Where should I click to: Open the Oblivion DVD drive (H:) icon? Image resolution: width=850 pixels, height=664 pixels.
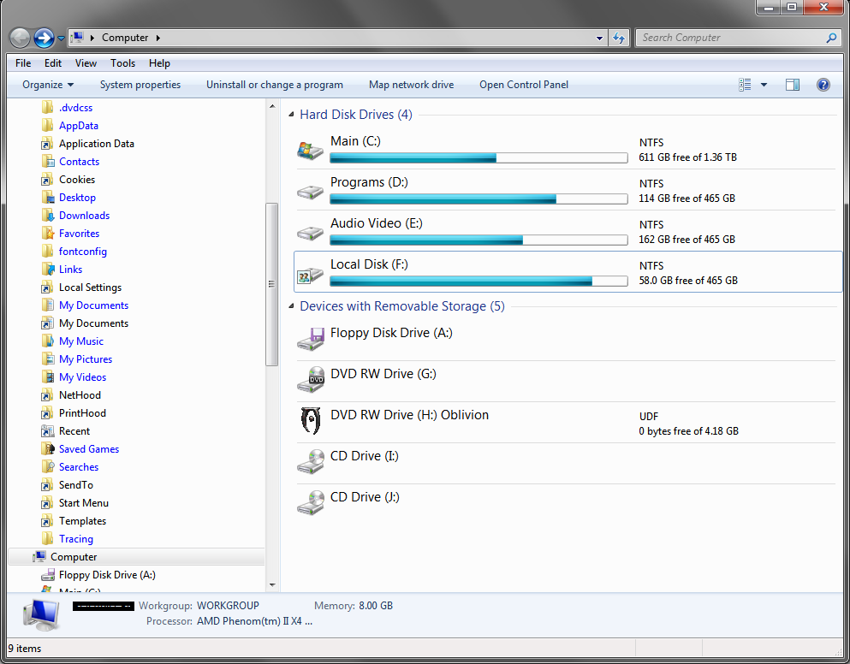310,421
